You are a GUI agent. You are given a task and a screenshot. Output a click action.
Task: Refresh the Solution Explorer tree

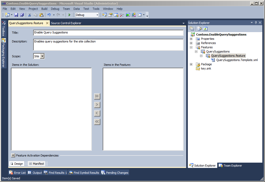tap(205, 29)
